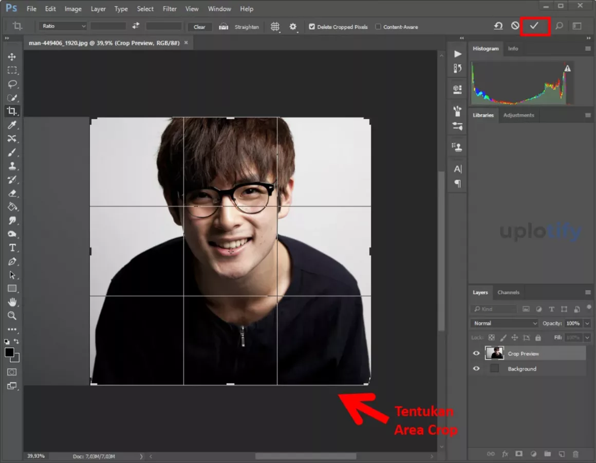Enable the Content-Aware checkbox

coord(378,27)
